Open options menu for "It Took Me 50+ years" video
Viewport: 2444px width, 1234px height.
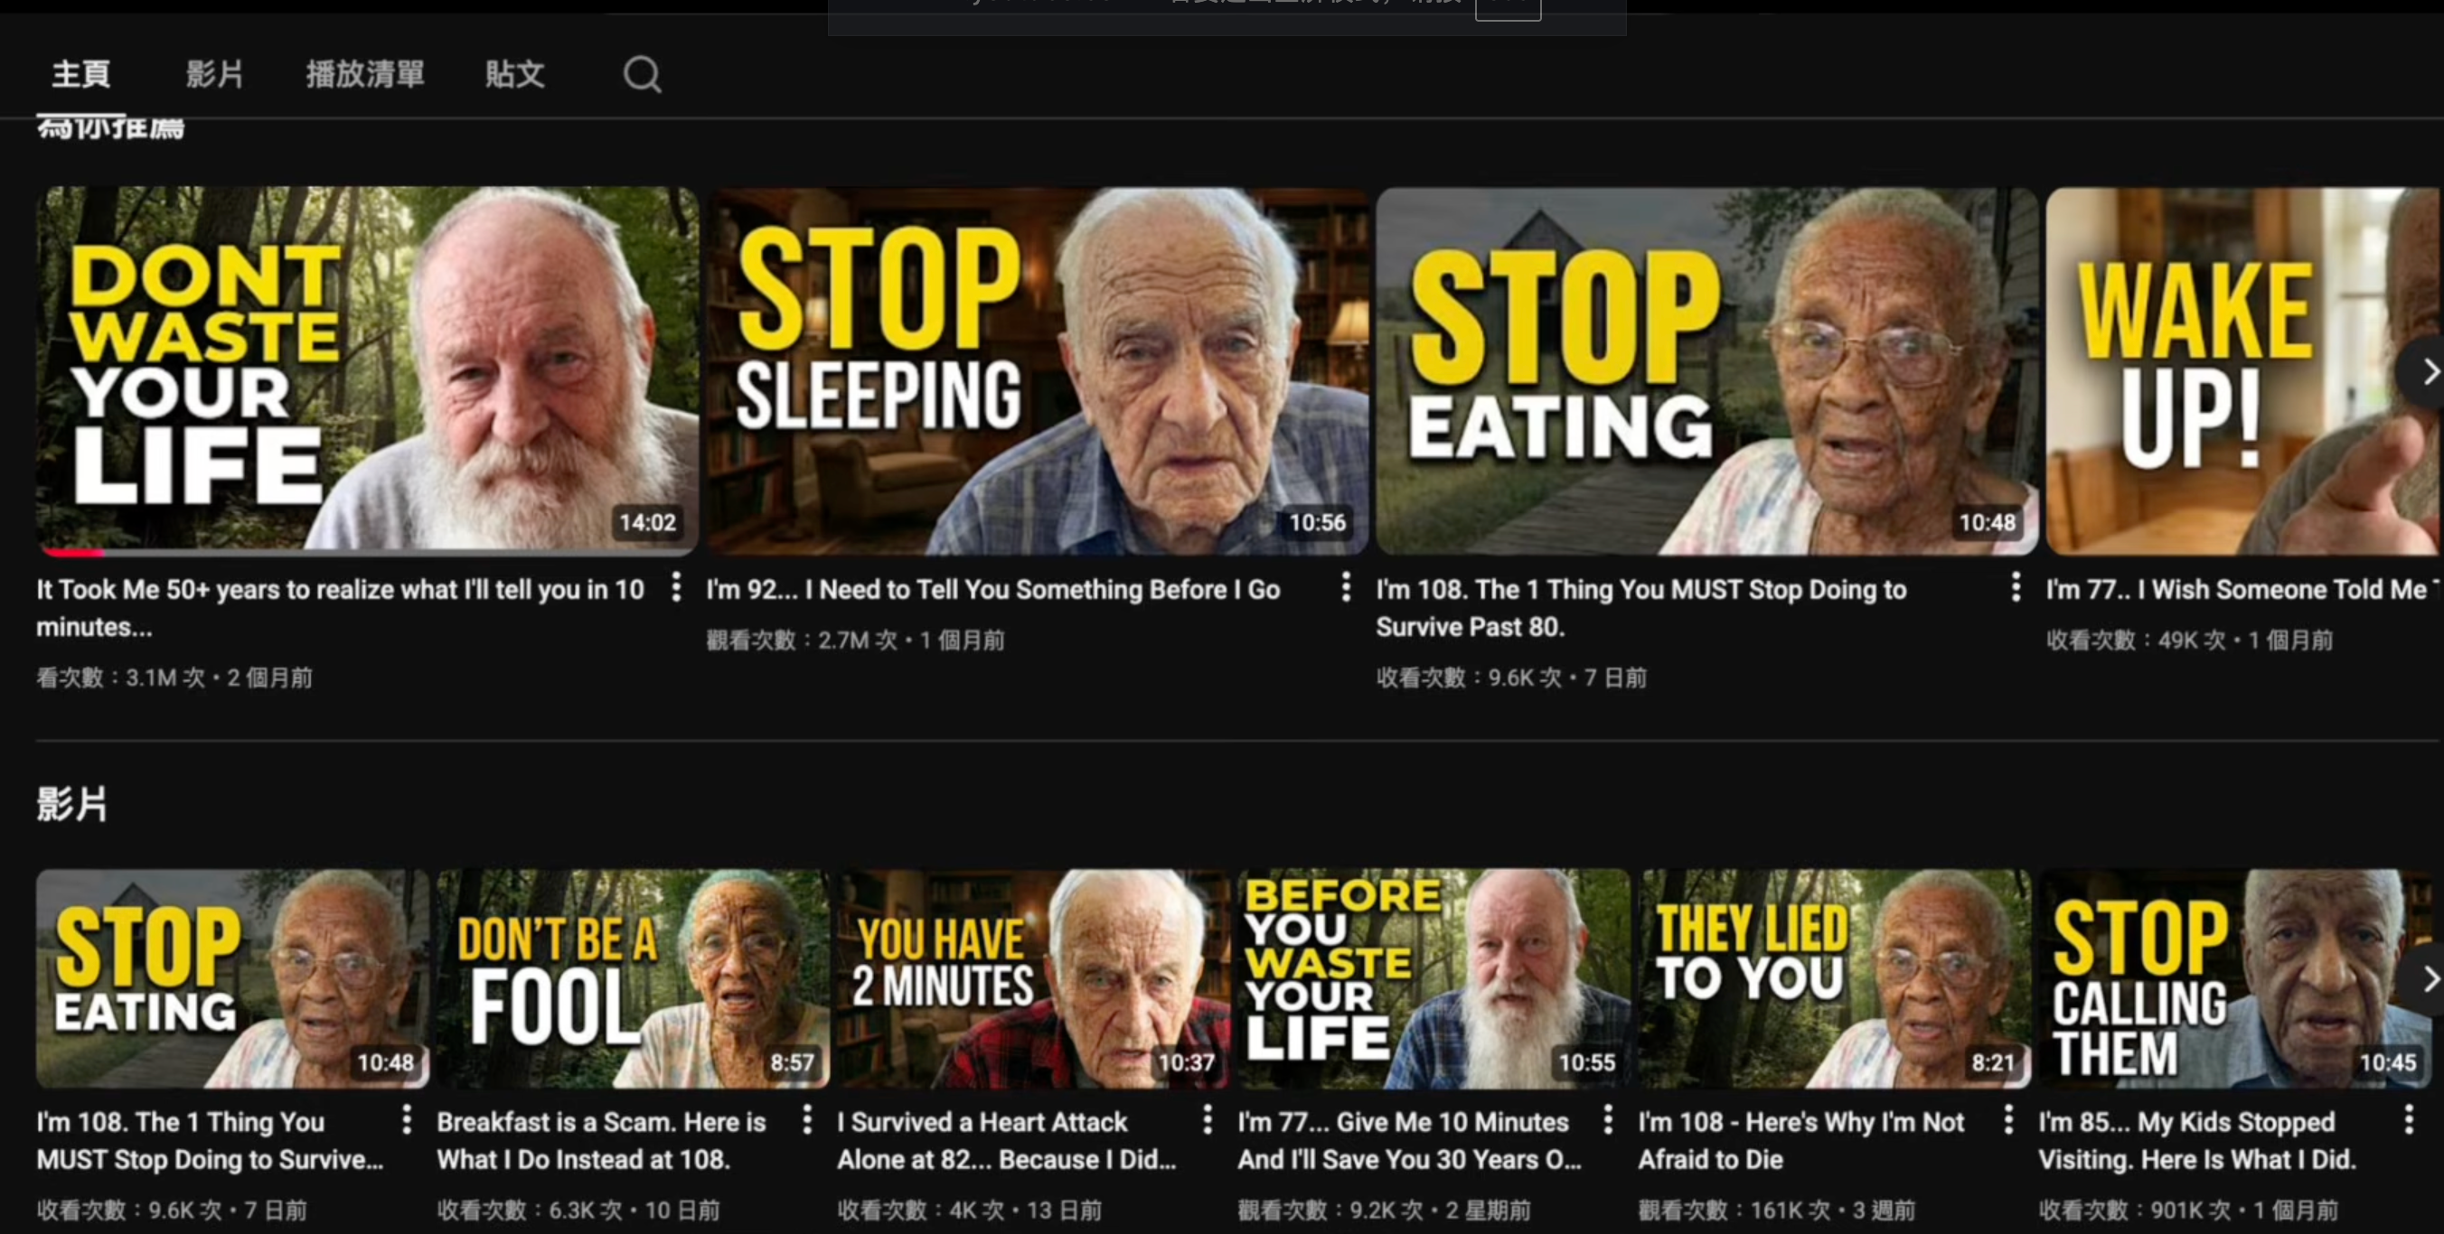[x=675, y=587]
